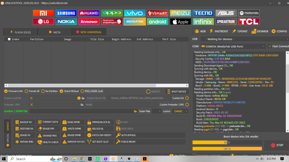Show hidden system tray icons
Screen dimensions: 289x162
click(x=257, y=159)
